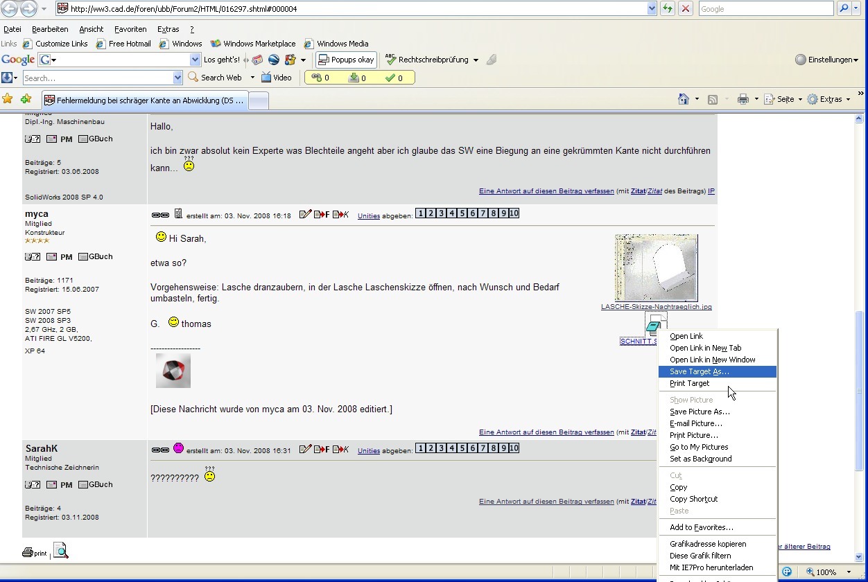Open the recent pages dropdown beside Forward
The image size is (868, 582).
(44, 9)
